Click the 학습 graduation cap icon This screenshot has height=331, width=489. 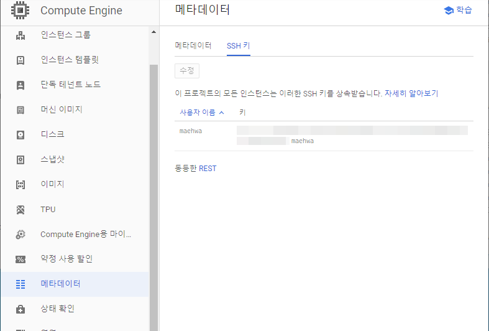(449, 11)
